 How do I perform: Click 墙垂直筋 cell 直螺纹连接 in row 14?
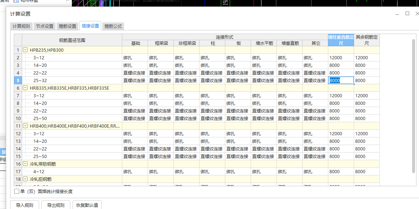pyautogui.click(x=289, y=149)
